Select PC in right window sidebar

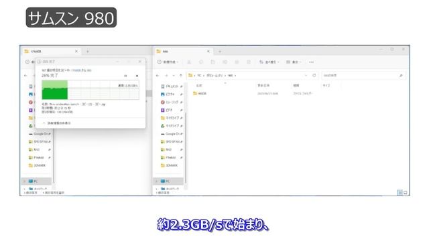pos(168,181)
